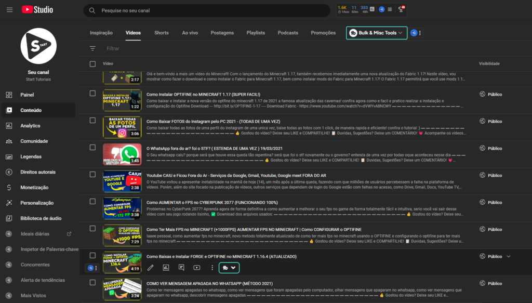The height and width of the screenshot is (303, 532).
Task: Select the MENSAGEM APAGADA NO WHATSAPP checkbox
Action: (x=92, y=282)
